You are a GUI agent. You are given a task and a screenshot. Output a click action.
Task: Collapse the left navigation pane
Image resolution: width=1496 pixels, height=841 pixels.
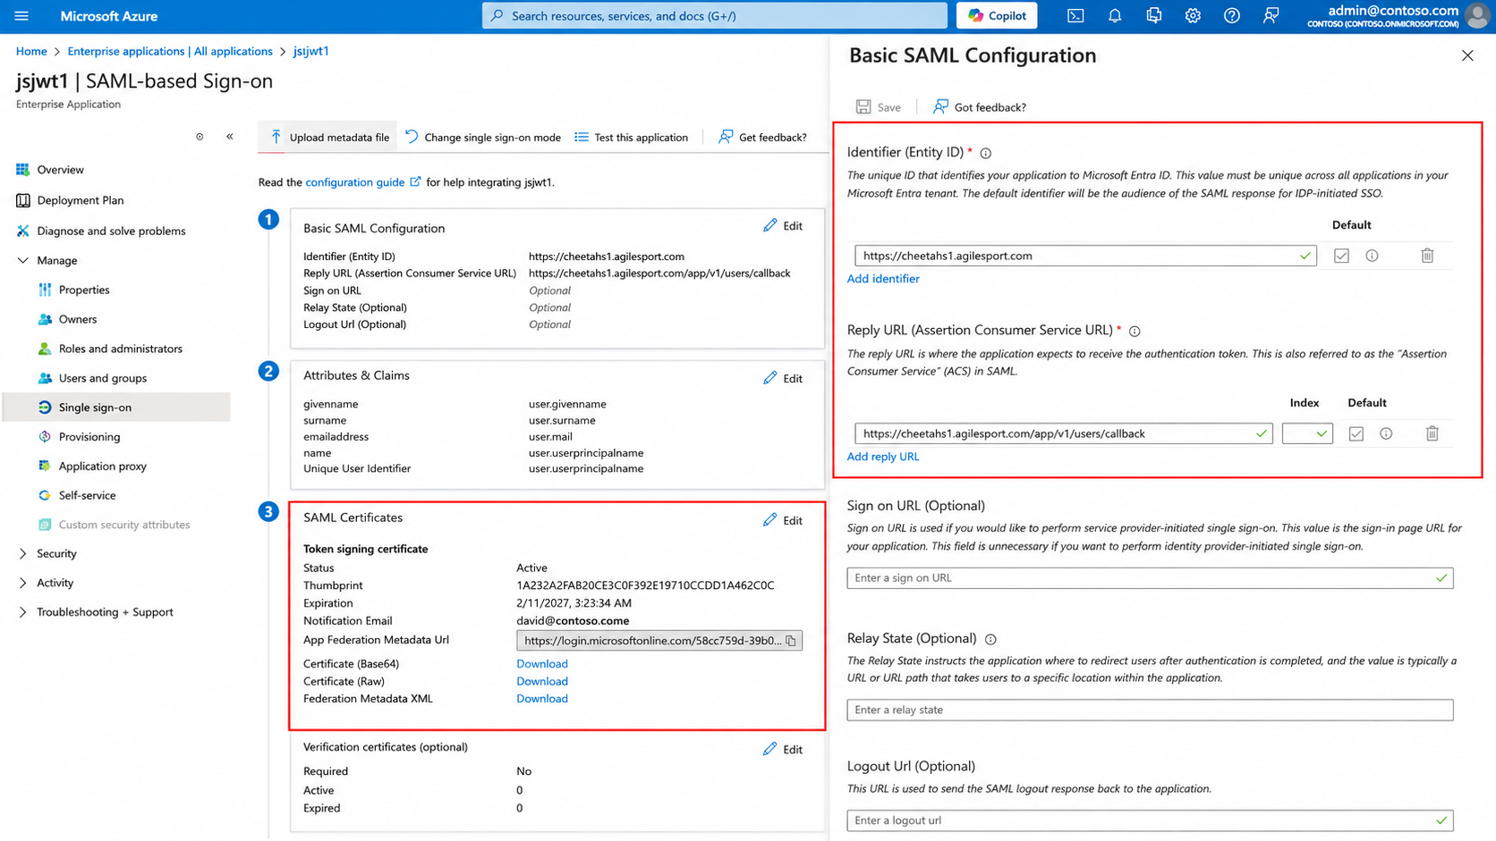(x=230, y=137)
